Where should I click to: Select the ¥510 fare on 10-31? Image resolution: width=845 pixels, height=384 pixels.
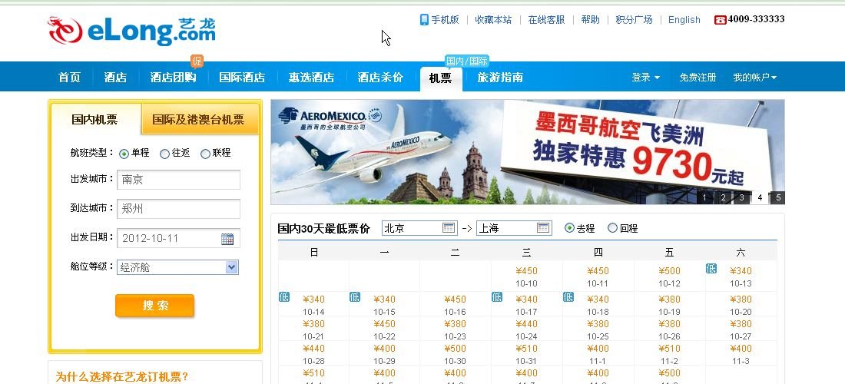[x=526, y=349]
